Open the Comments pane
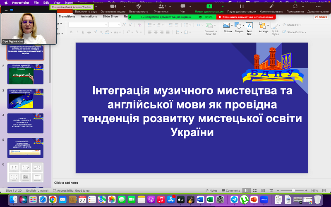331x207 pixels. pyautogui.click(x=231, y=190)
